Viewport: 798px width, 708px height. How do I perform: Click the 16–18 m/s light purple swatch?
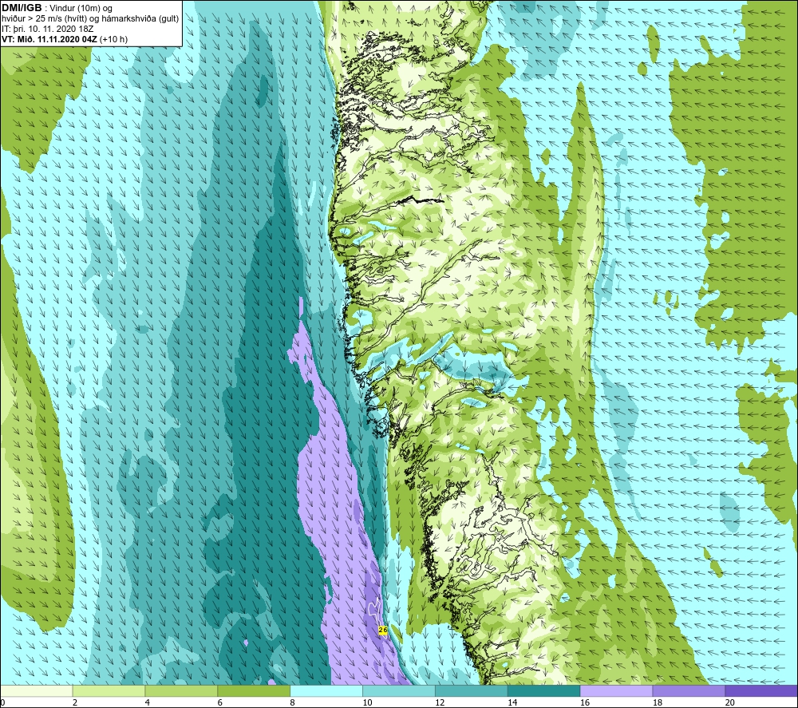616,690
